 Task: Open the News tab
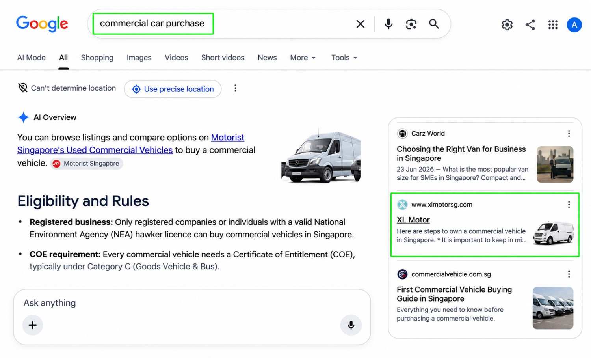point(267,58)
